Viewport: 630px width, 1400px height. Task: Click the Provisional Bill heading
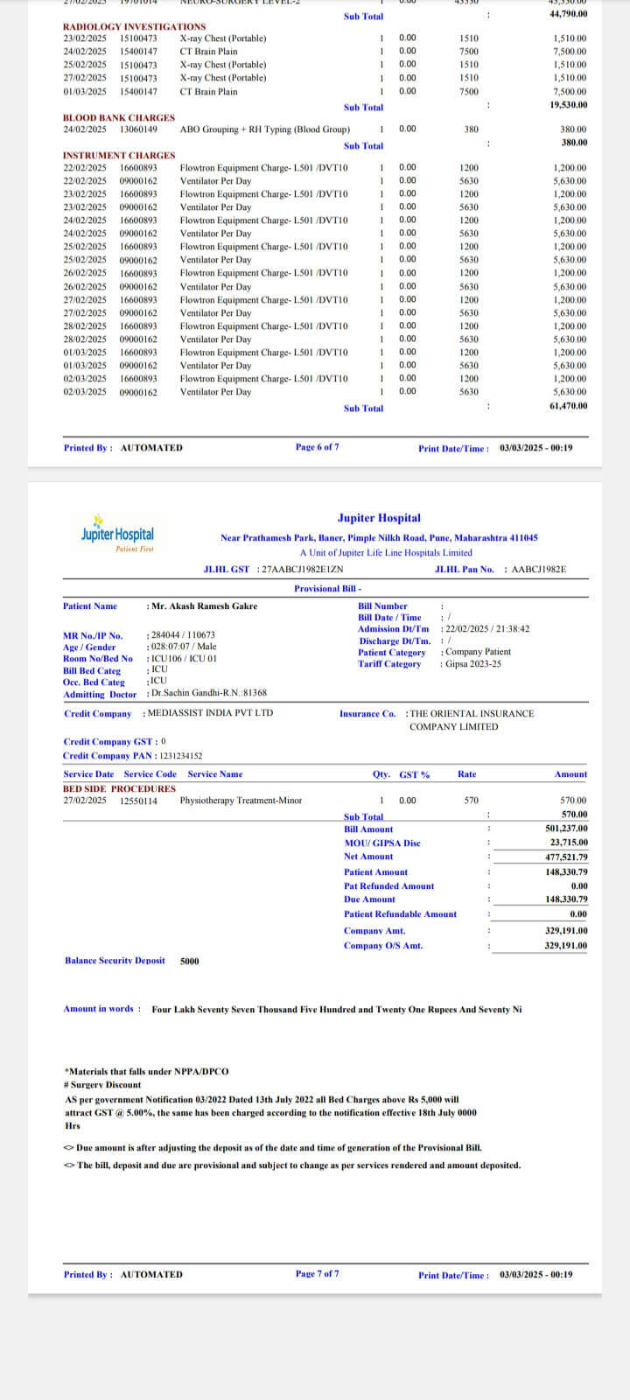(327, 589)
